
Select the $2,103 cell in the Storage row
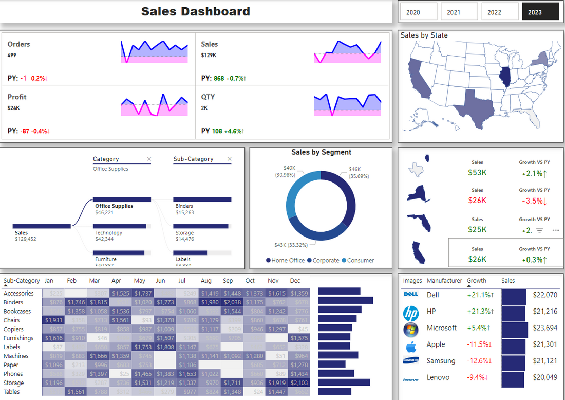[299, 383]
